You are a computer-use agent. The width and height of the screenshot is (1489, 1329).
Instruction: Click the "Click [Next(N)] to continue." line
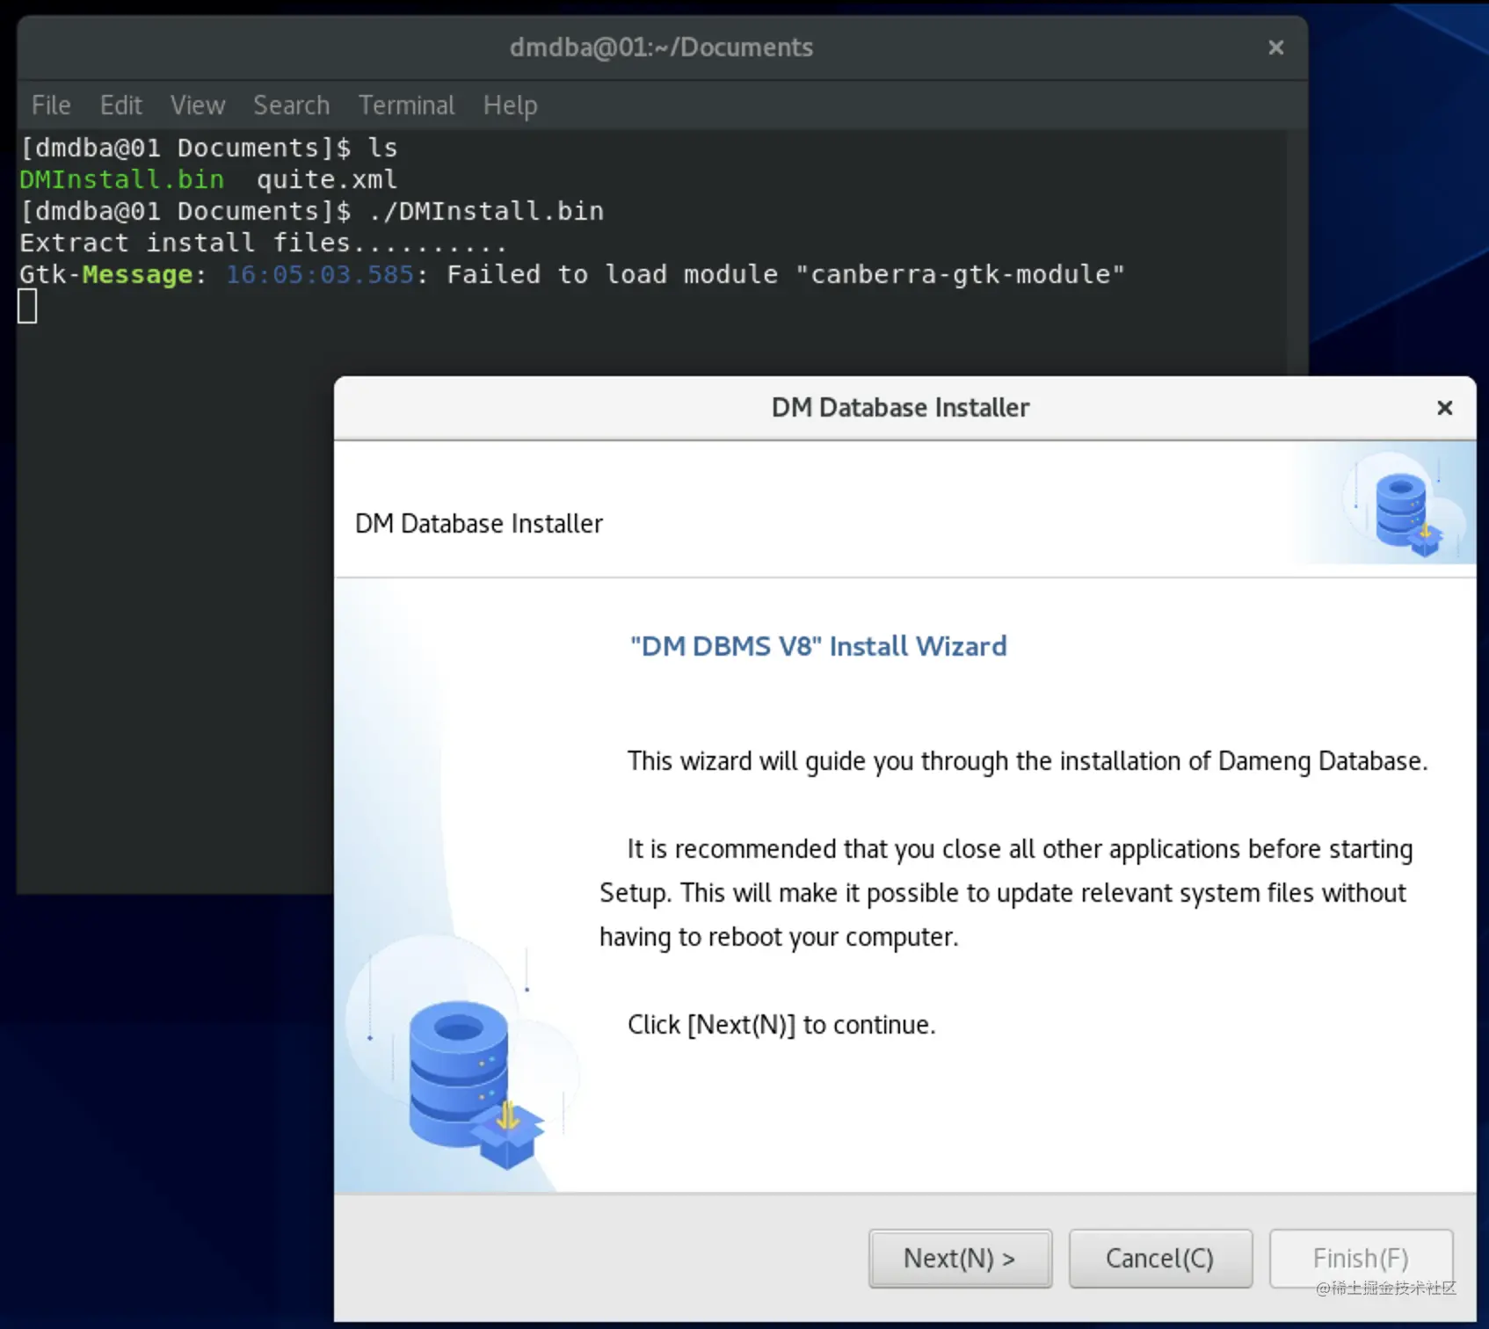pyautogui.click(x=781, y=1025)
